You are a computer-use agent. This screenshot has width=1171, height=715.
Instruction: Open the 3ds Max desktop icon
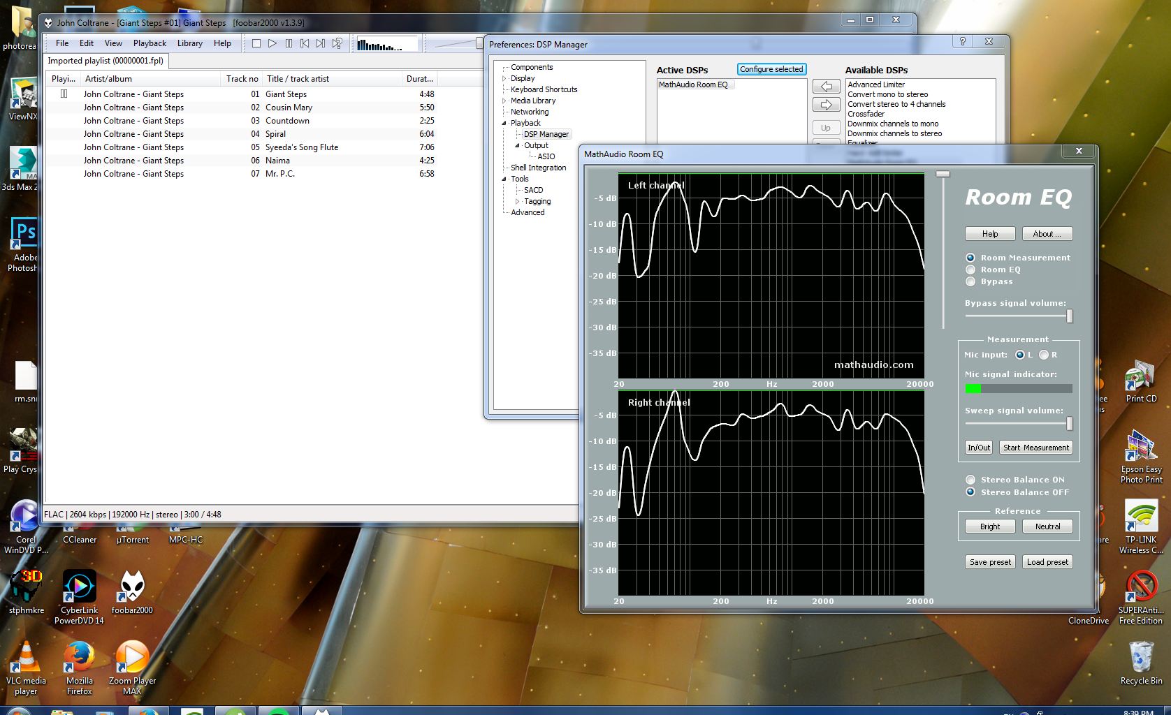tap(21, 169)
